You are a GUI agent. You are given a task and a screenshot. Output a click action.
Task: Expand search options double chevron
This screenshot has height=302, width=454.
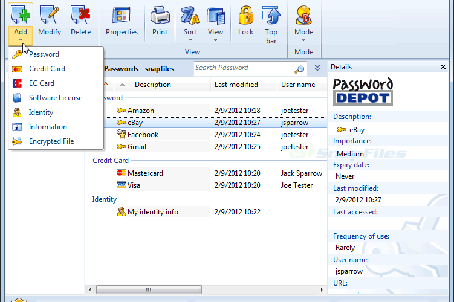pos(317,68)
